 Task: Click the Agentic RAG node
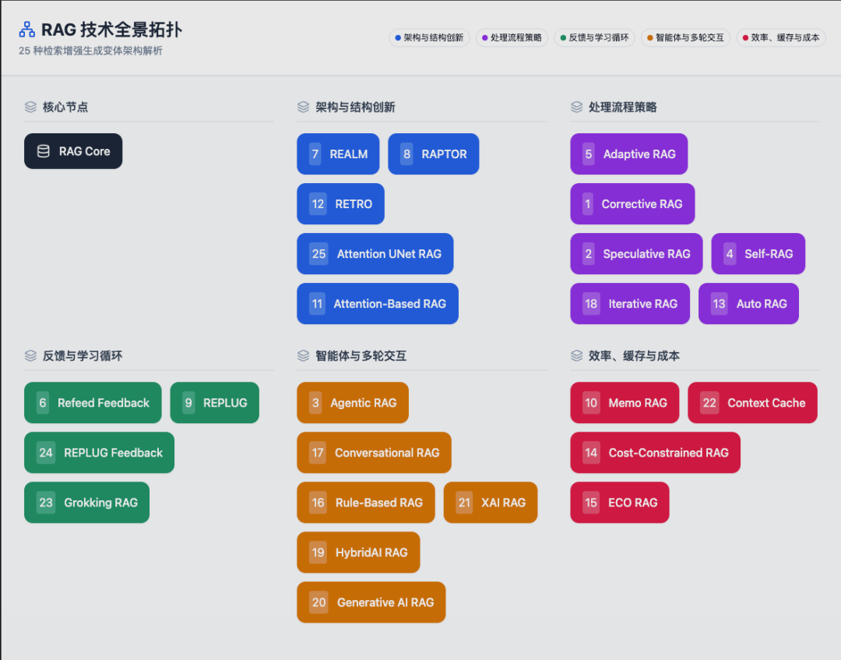point(353,403)
